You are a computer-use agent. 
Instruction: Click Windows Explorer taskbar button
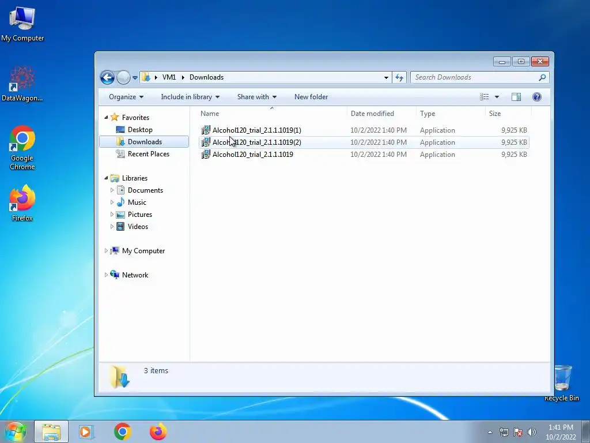[x=51, y=431]
